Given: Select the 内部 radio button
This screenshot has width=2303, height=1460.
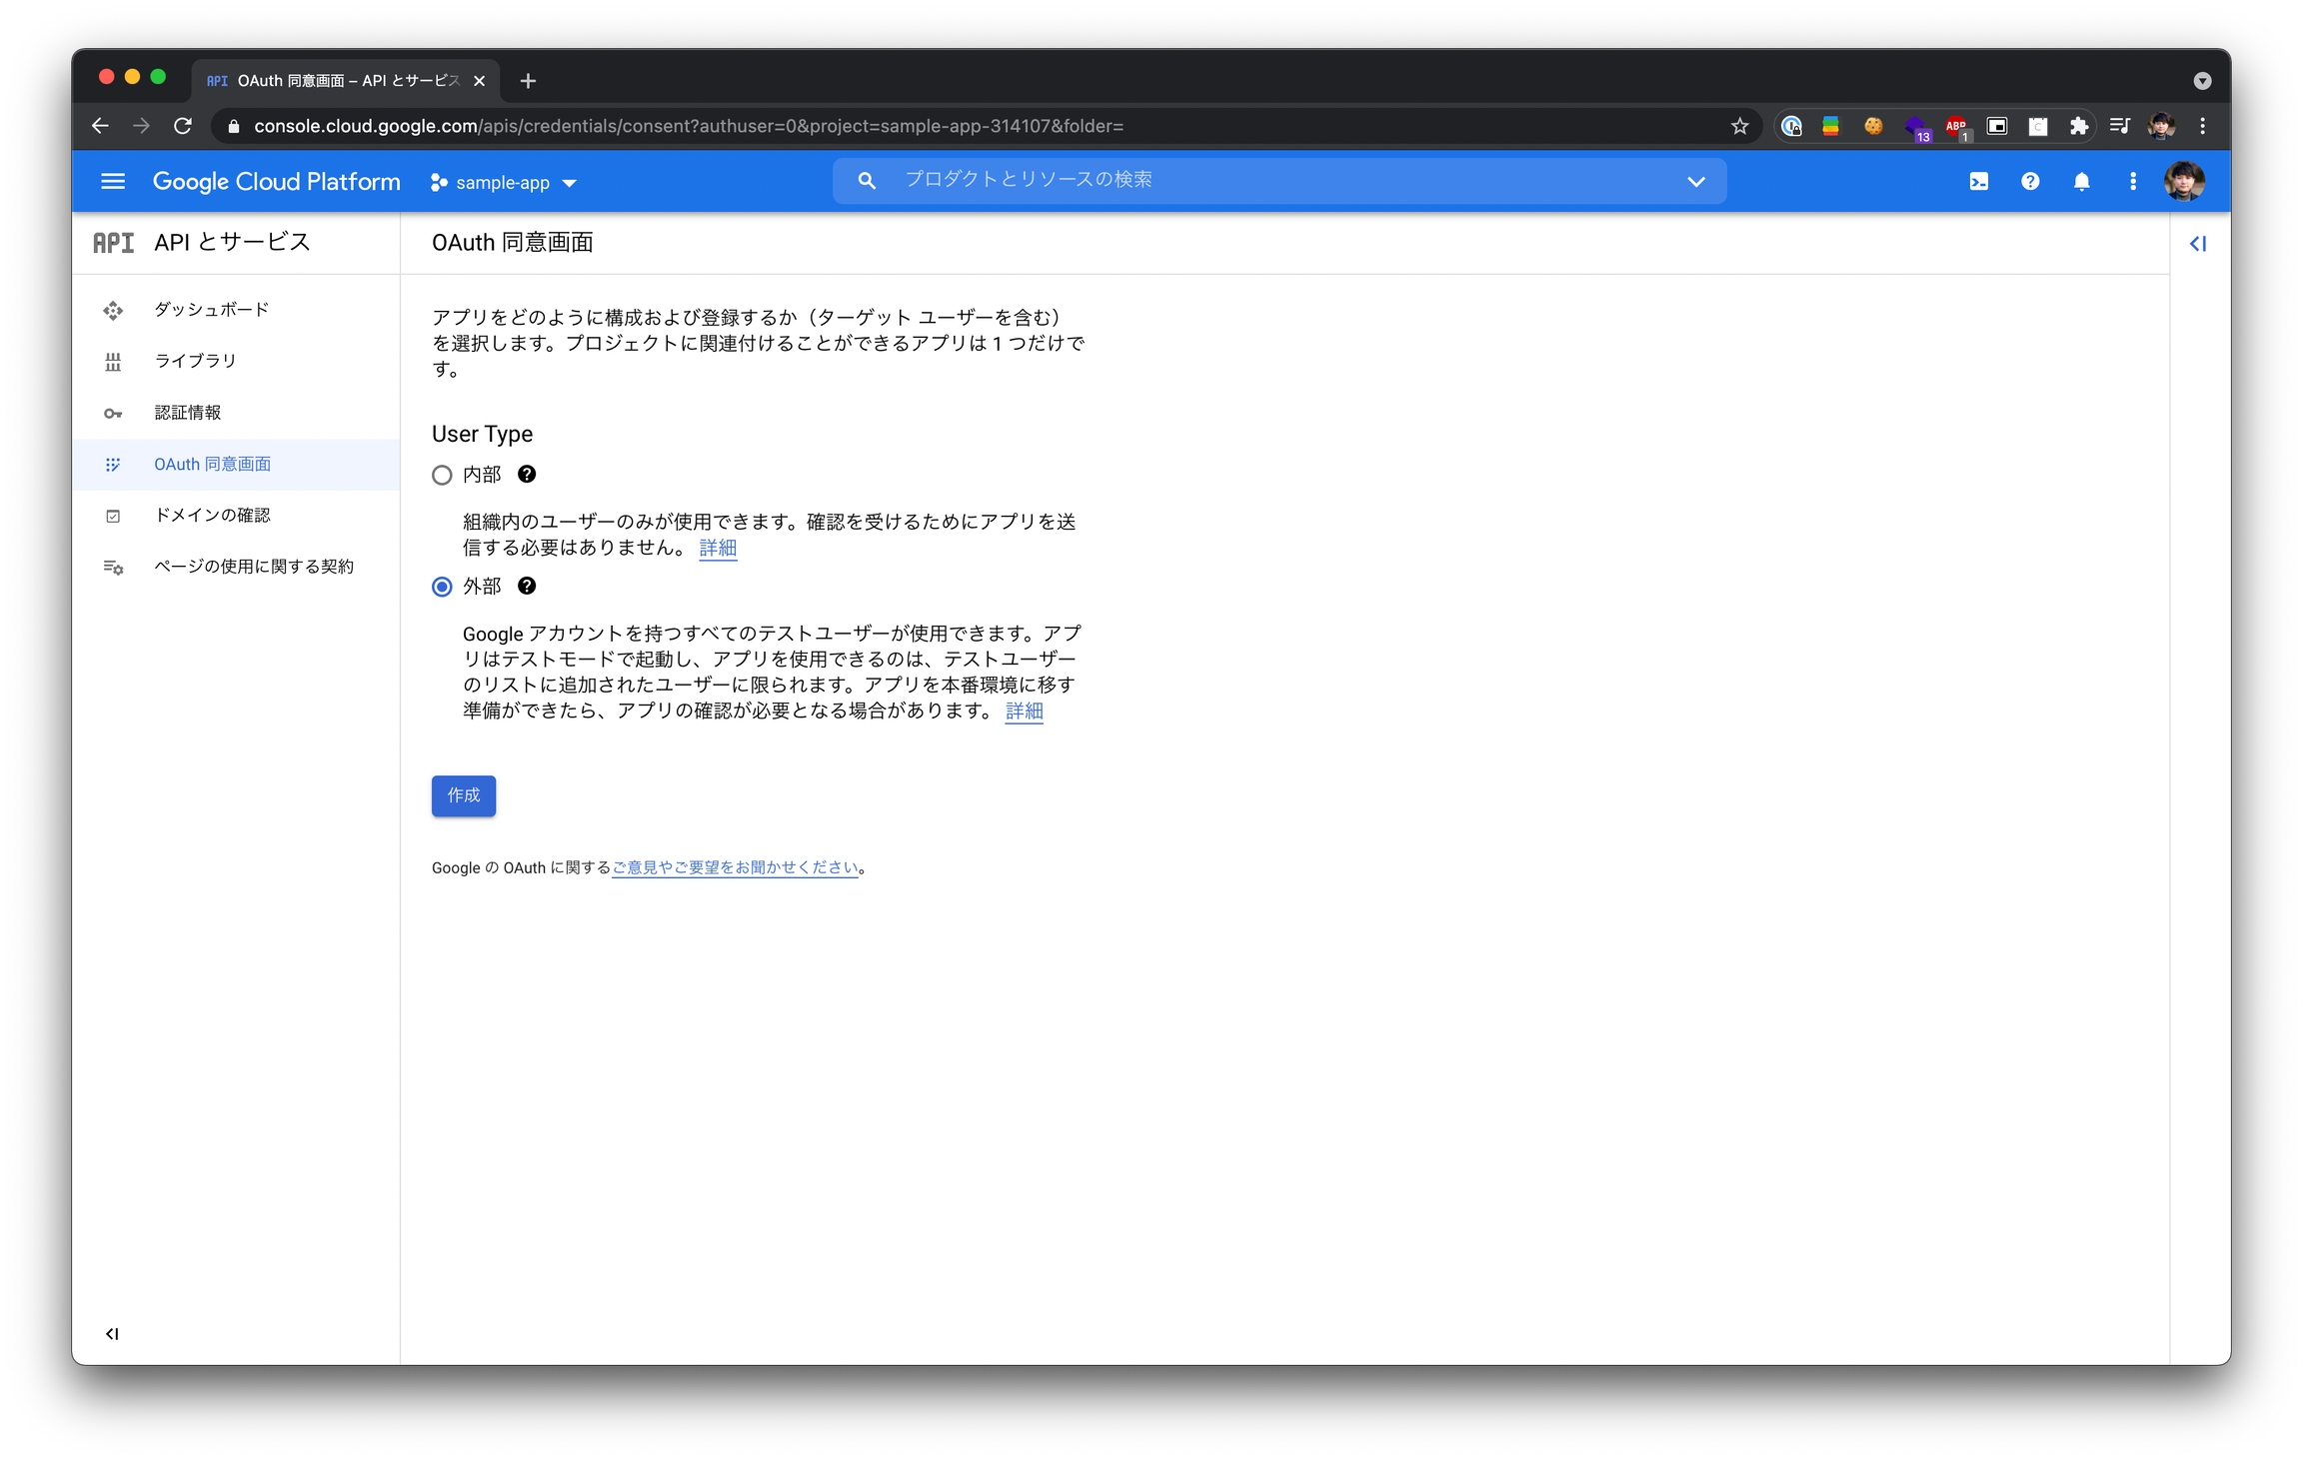Looking at the screenshot, I should point(442,476).
